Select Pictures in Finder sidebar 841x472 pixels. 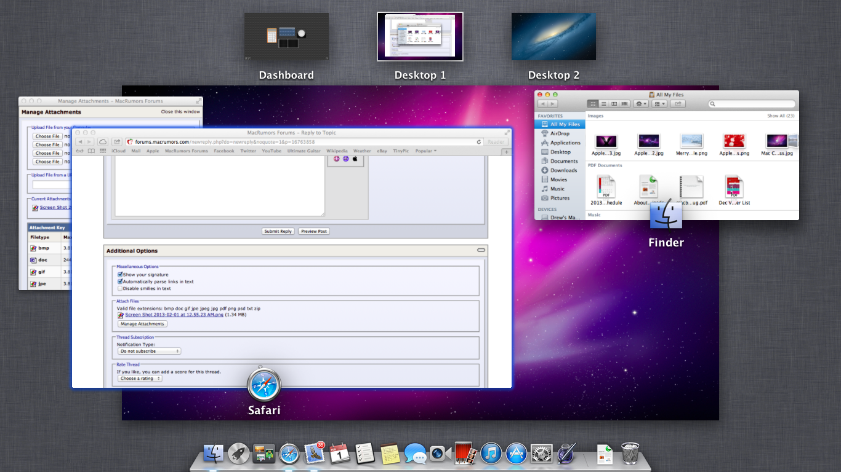pyautogui.click(x=560, y=198)
